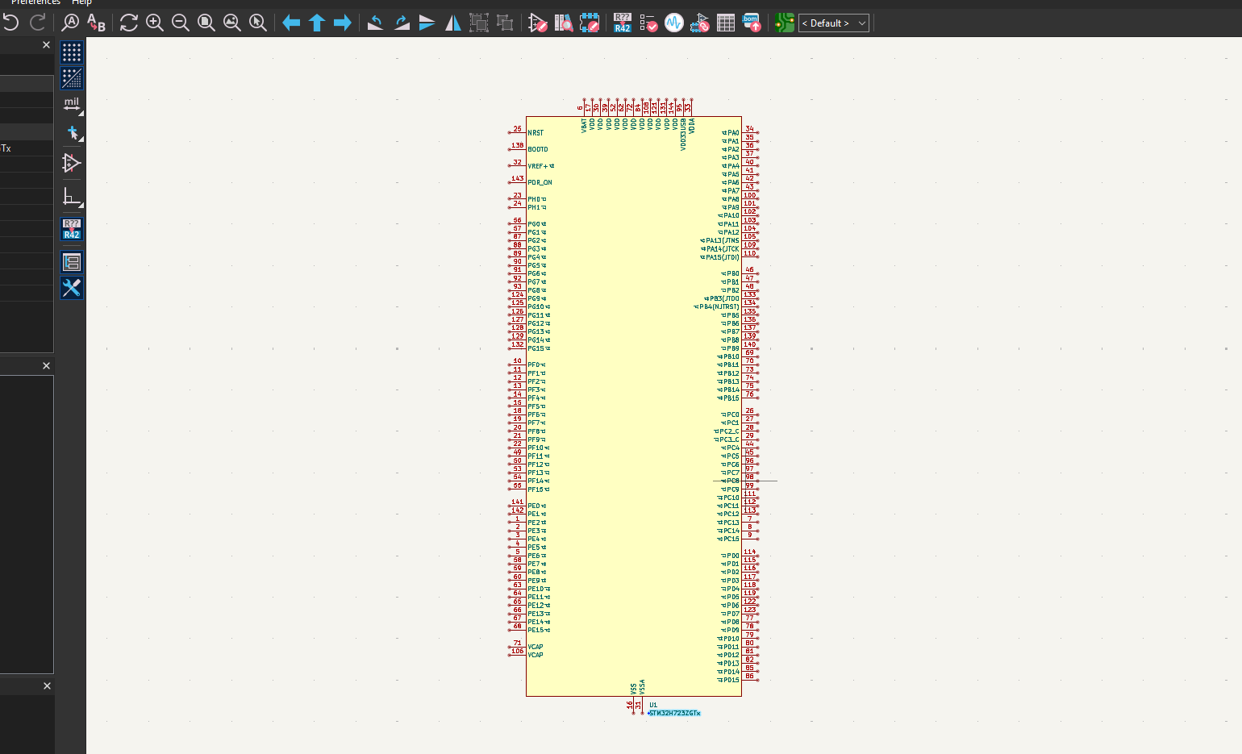Toggle hidden pins display
Viewport: 1242px width, 754px height.
pos(72,163)
